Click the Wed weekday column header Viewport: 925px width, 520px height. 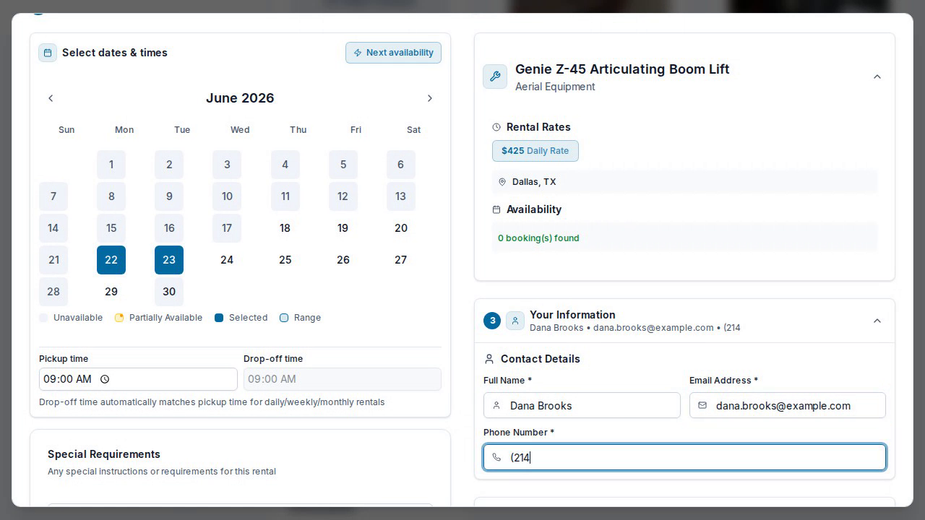click(240, 130)
